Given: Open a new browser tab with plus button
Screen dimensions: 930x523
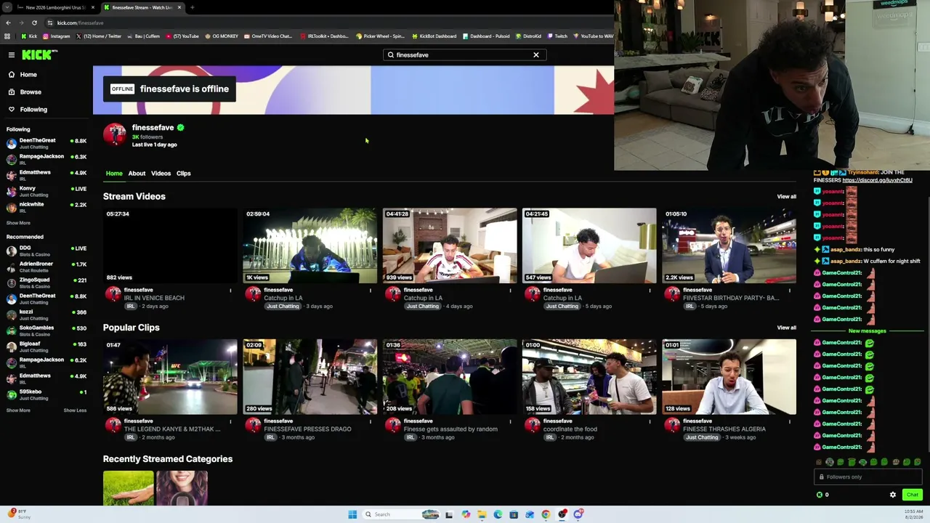Looking at the screenshot, I should click(x=192, y=7).
